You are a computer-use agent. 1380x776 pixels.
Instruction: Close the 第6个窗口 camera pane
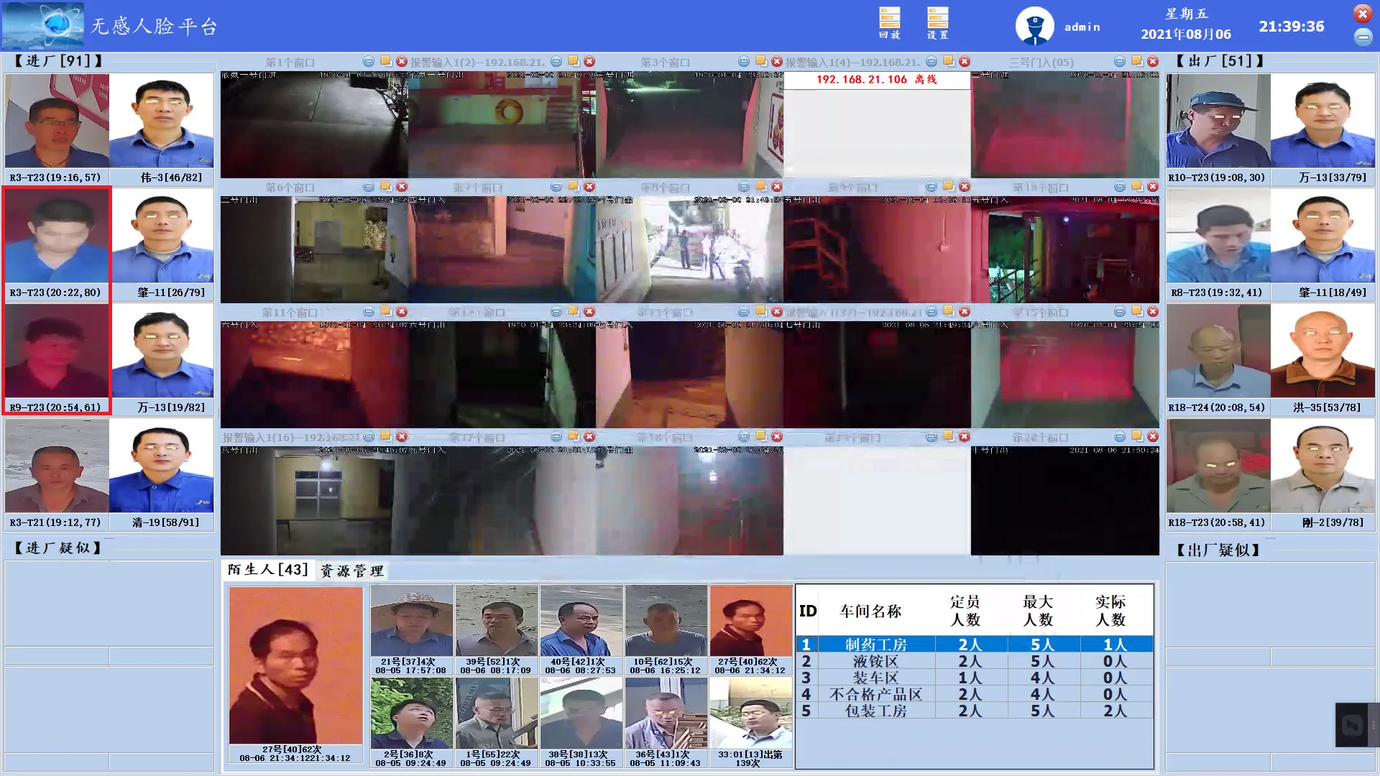point(402,187)
